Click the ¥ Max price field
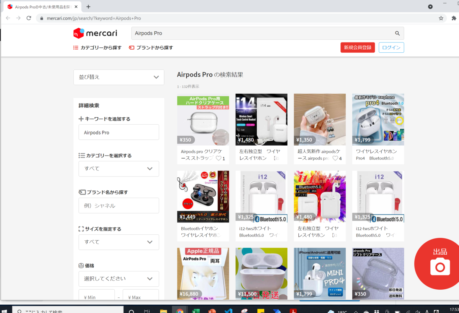 point(140,295)
